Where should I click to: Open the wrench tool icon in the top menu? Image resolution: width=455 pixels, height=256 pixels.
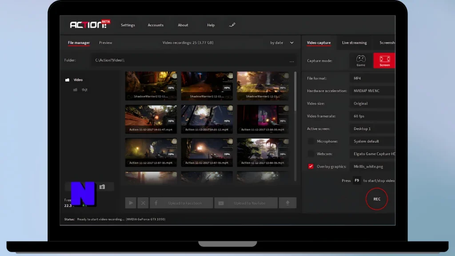(x=232, y=25)
